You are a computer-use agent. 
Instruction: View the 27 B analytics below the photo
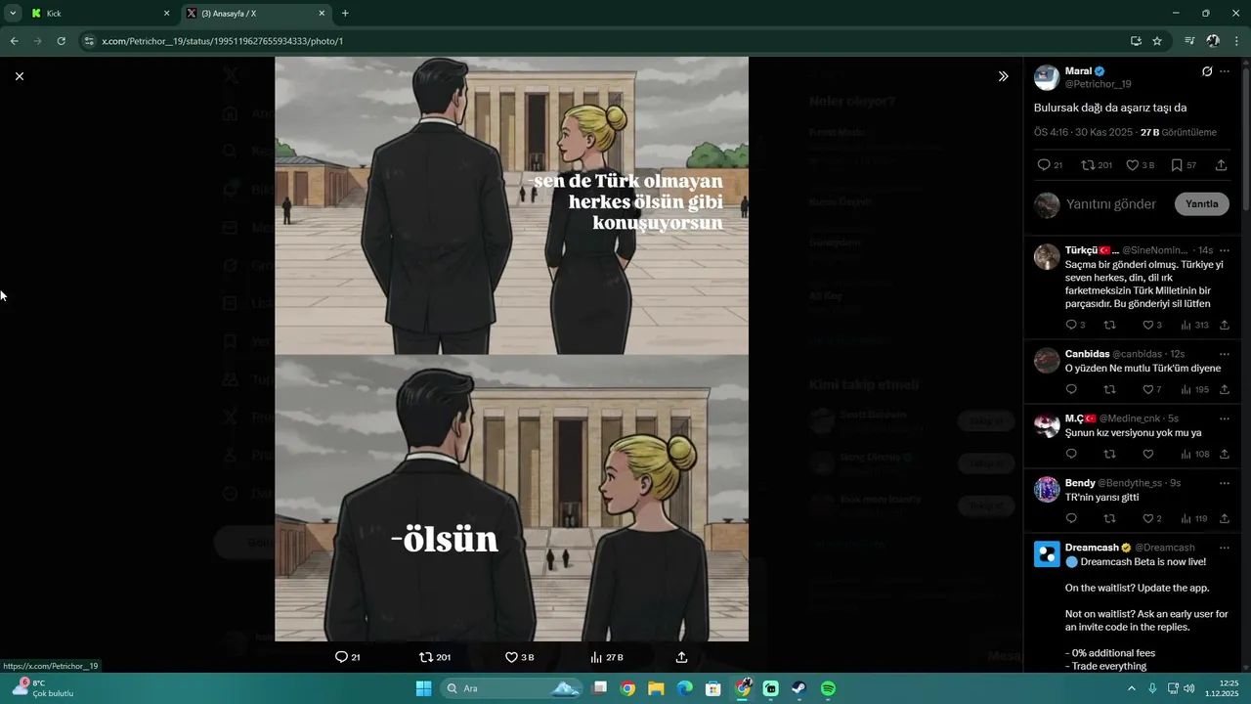(607, 657)
